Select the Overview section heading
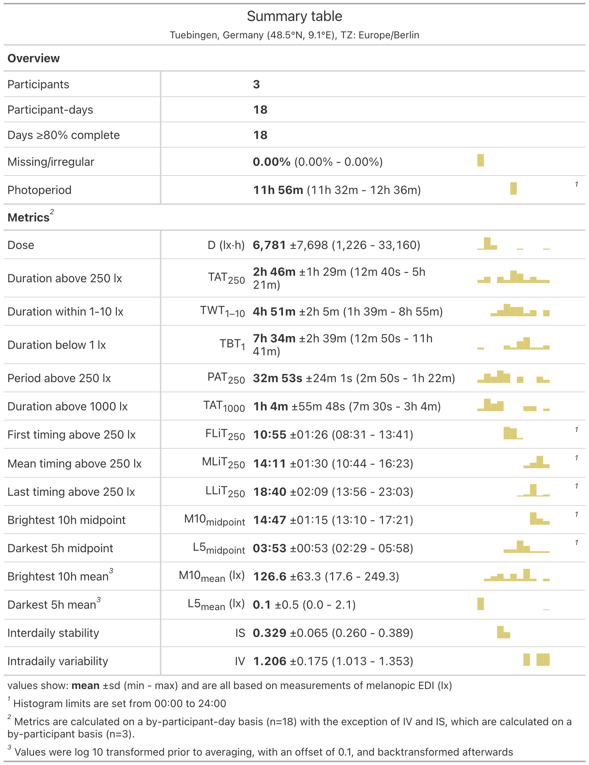Image resolution: width=589 pixels, height=765 pixels. pyautogui.click(x=34, y=58)
